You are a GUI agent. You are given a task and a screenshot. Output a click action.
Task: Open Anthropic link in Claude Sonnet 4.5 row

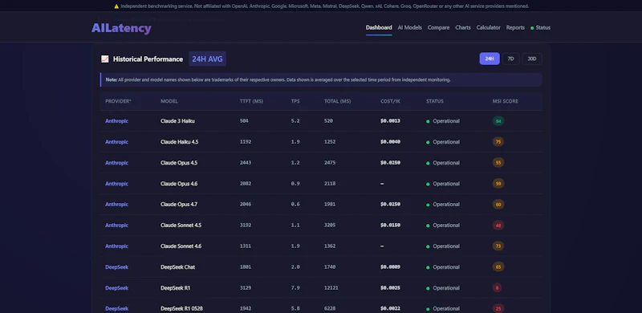pos(116,225)
